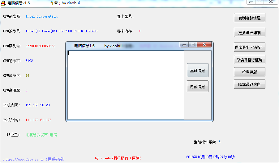
Task: Click the 作者：by.xiaohui title text
Action: tap(65, 3)
